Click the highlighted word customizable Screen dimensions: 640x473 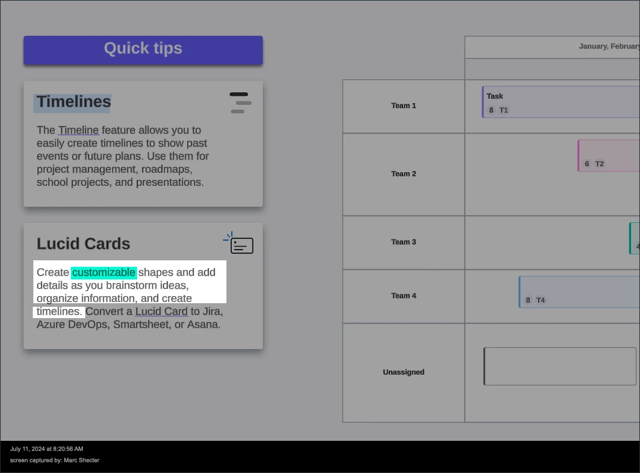coord(104,272)
